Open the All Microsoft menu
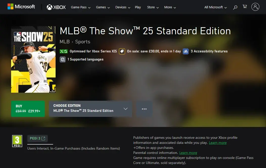The width and height of the screenshot is (266, 168). click(x=215, y=7)
